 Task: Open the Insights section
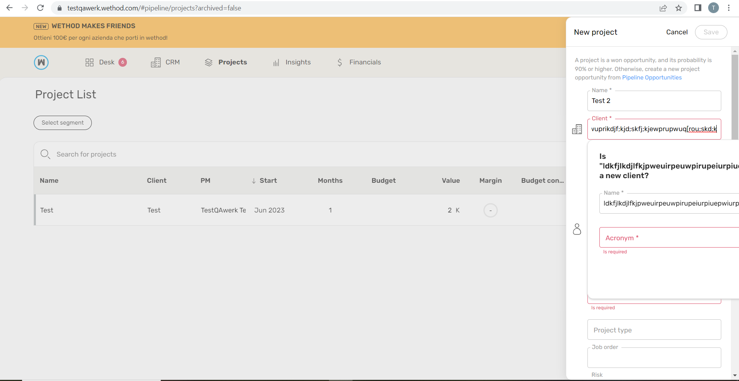click(x=292, y=62)
